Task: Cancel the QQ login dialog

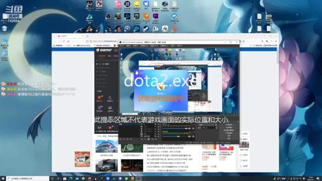Action: click(x=161, y=106)
